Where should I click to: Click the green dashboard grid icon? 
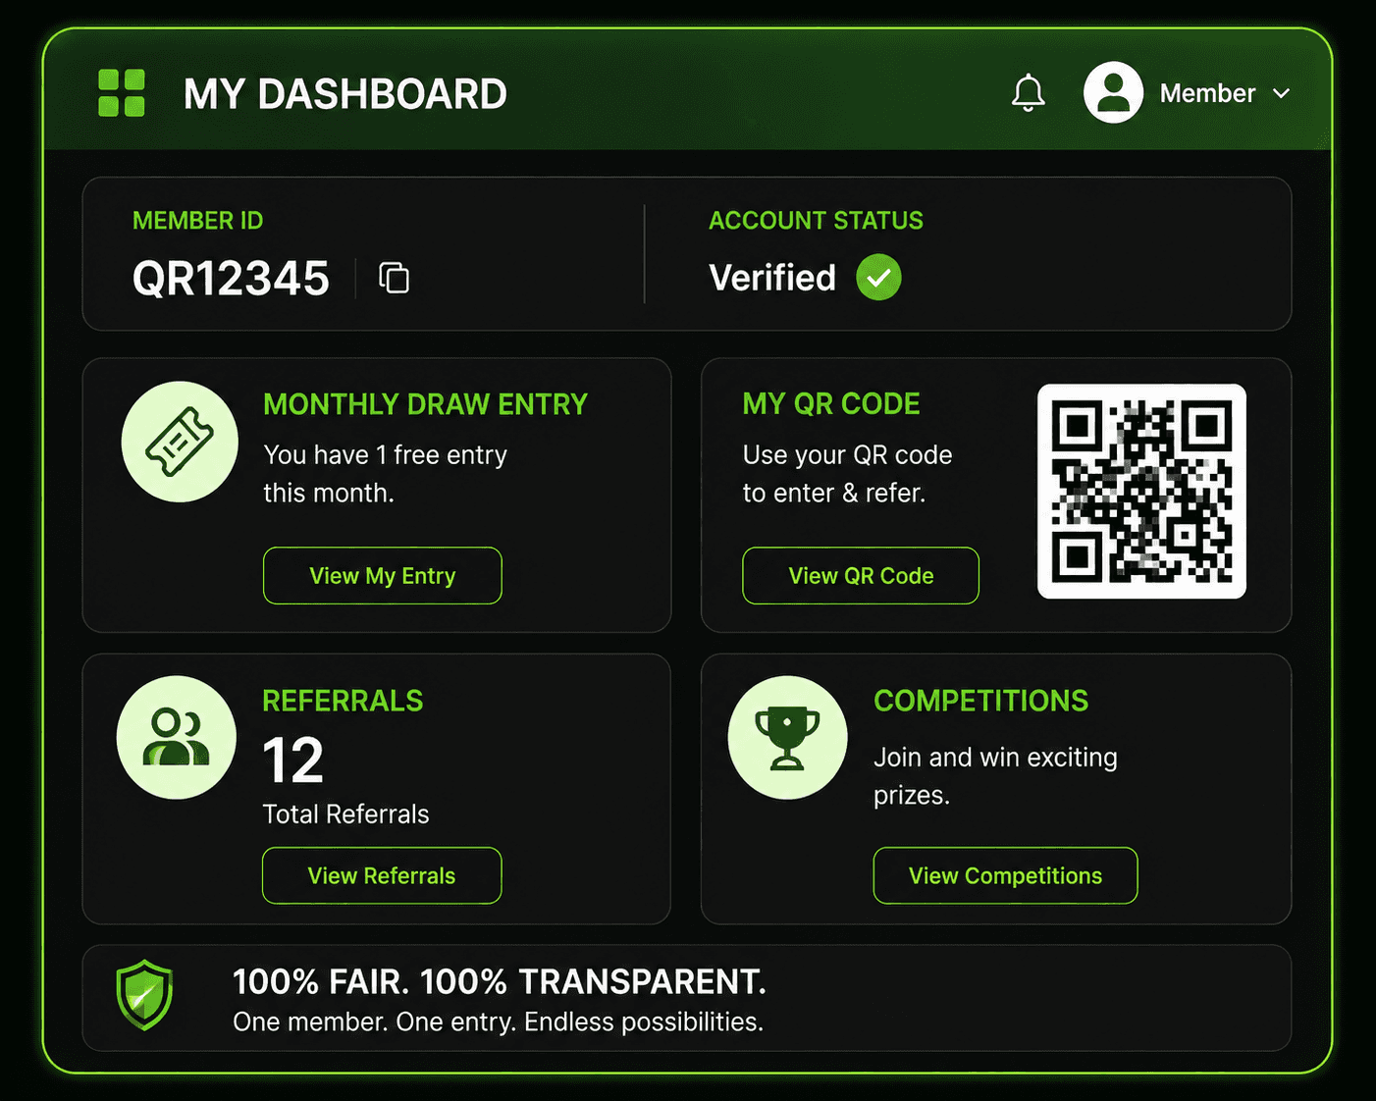(x=122, y=93)
